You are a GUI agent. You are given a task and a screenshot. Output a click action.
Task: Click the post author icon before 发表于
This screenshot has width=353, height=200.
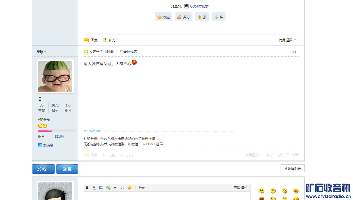click(86, 52)
